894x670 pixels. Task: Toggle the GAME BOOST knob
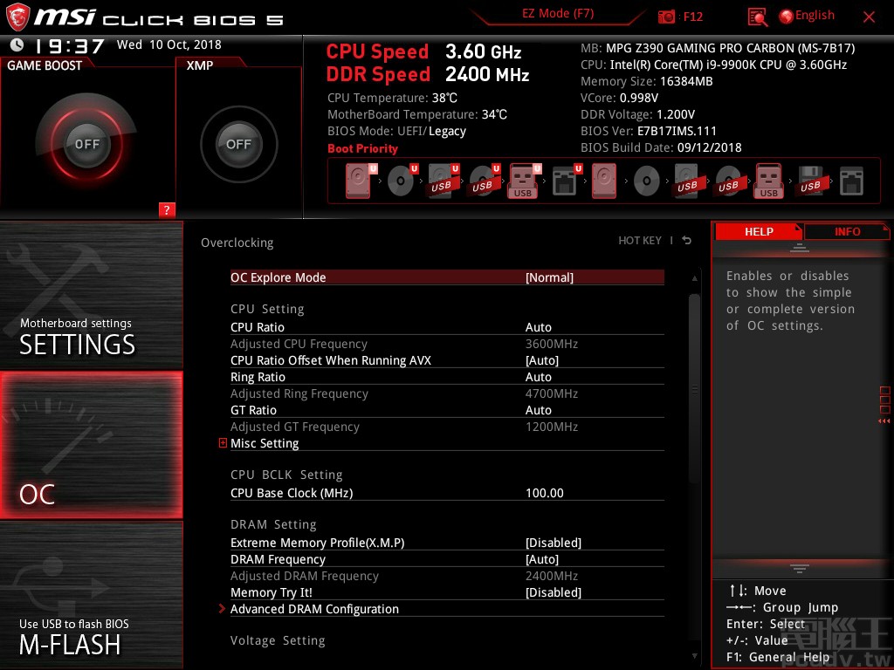[86, 144]
